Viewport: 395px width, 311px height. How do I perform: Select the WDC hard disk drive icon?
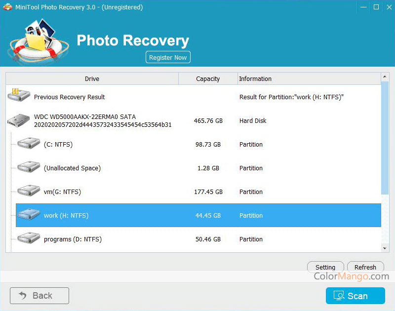[18, 120]
